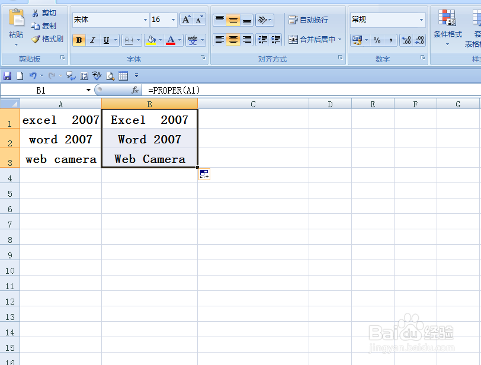The image size is (481, 365).
Task: Open underline style dropdown arrow
Action: [x=116, y=40]
